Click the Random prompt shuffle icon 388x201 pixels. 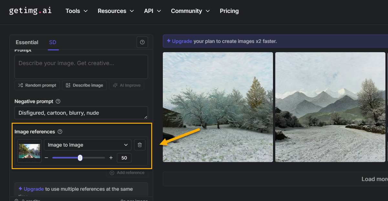pos(20,85)
